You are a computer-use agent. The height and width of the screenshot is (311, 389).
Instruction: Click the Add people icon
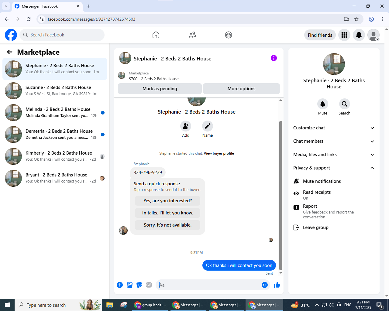point(186,126)
